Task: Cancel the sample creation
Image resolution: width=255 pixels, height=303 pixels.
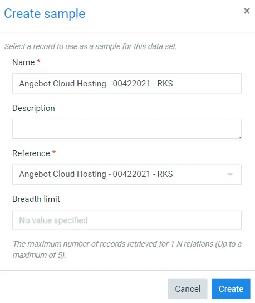Action: (188, 289)
